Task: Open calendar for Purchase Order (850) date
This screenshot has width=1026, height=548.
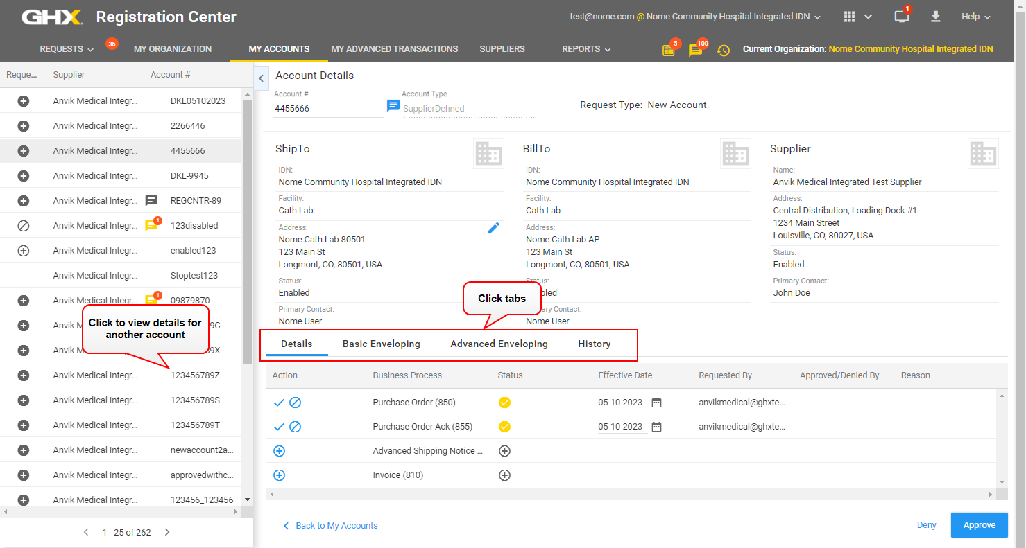Action: (x=656, y=403)
